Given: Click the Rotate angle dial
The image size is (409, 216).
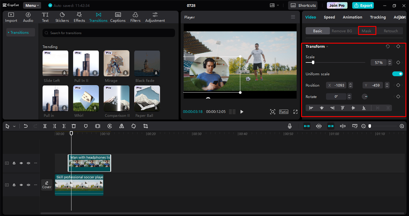Looking at the screenshot, I should (365, 97).
